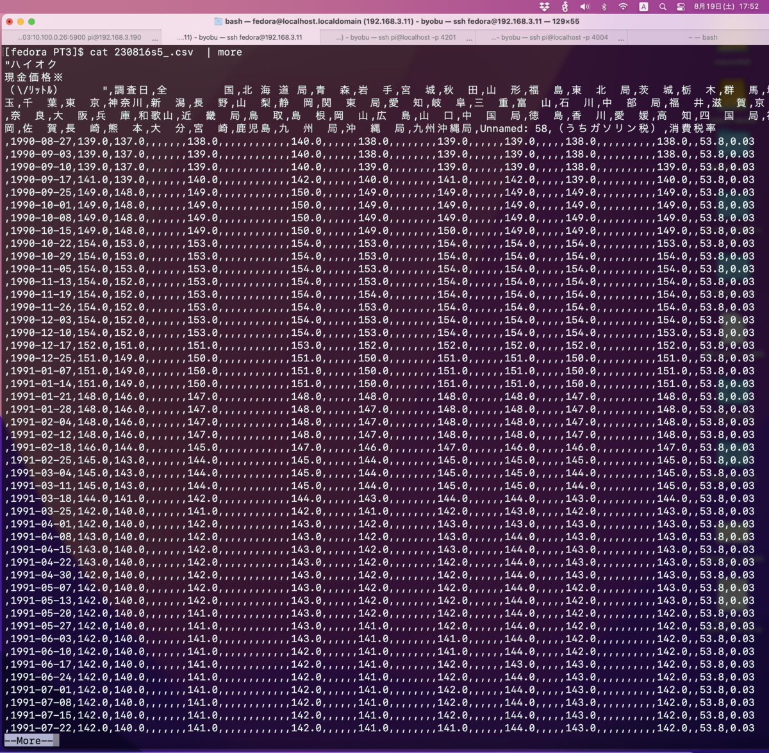Screen dimensions: 769x753
Task: Open the Dropbox icon in the menu bar
Action: click(x=543, y=6)
